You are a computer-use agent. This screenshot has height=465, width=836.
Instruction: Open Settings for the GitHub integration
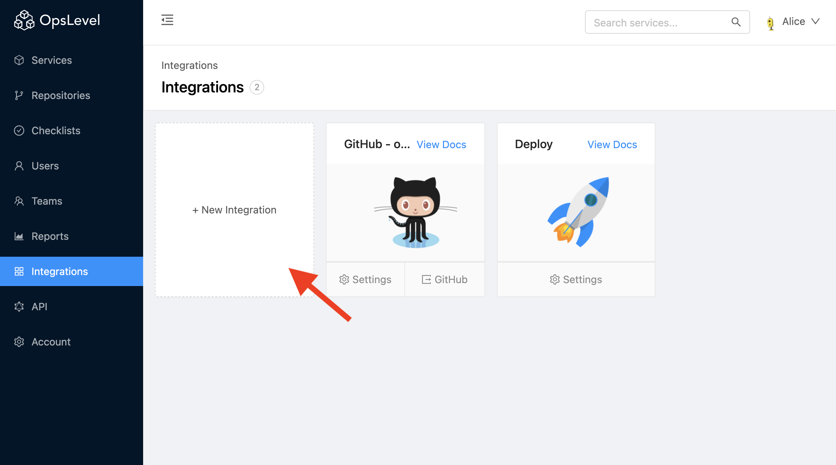click(x=366, y=279)
